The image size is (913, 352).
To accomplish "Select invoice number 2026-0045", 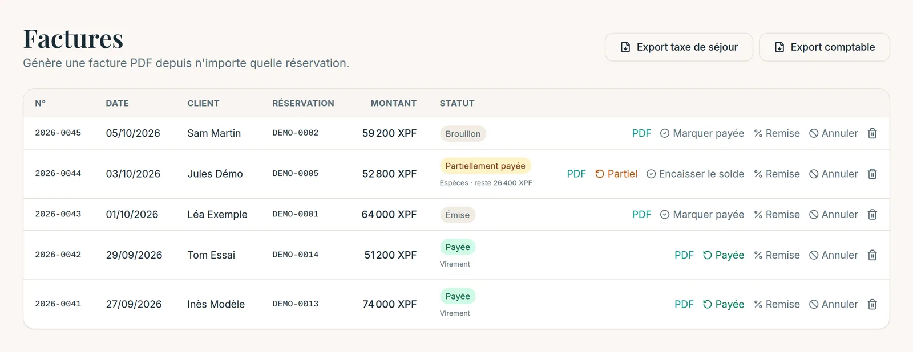I will [58, 133].
